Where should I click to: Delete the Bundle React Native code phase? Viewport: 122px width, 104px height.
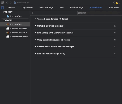coord(115,47)
